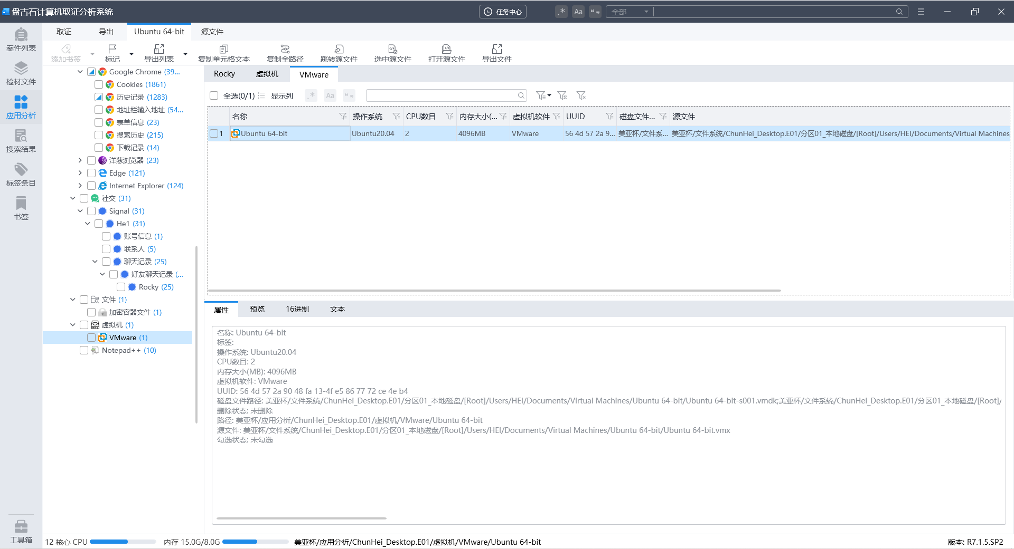Check the Cookies (1861) checkbox
Image resolution: width=1014 pixels, height=549 pixels.
pos(99,84)
